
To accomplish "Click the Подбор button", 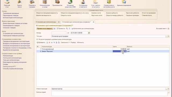I will pos(73,43).
